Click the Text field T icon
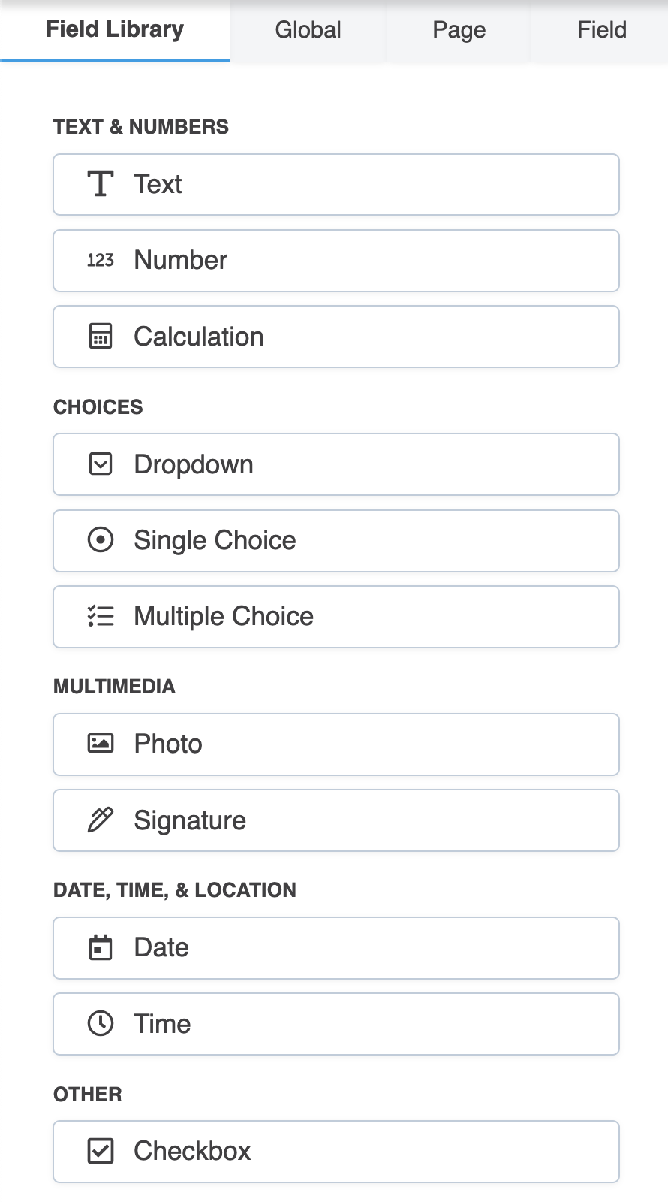668x1202 pixels. 101,184
